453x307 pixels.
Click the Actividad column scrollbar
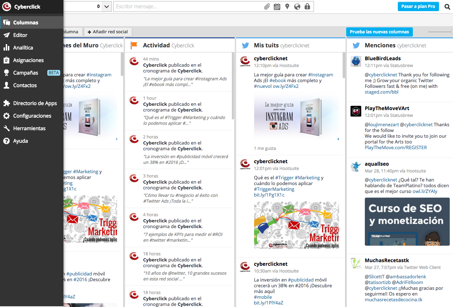click(x=233, y=86)
